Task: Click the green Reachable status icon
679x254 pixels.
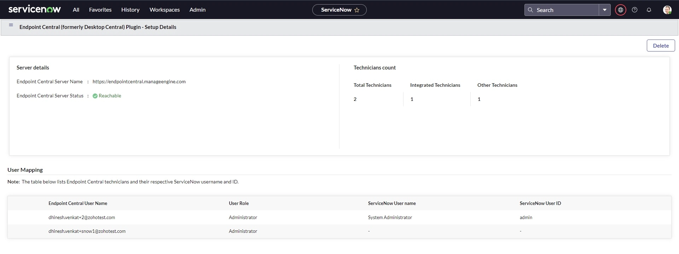Action: (95, 96)
